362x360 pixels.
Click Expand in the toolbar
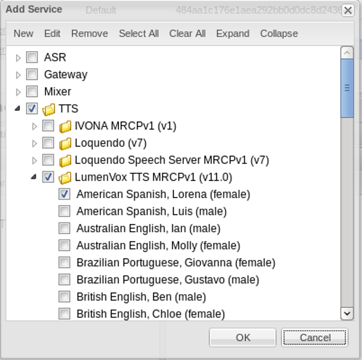(x=233, y=34)
